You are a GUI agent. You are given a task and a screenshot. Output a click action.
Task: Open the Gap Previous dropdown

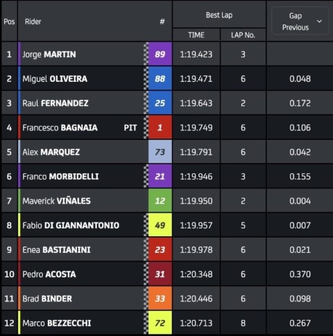pos(300,21)
